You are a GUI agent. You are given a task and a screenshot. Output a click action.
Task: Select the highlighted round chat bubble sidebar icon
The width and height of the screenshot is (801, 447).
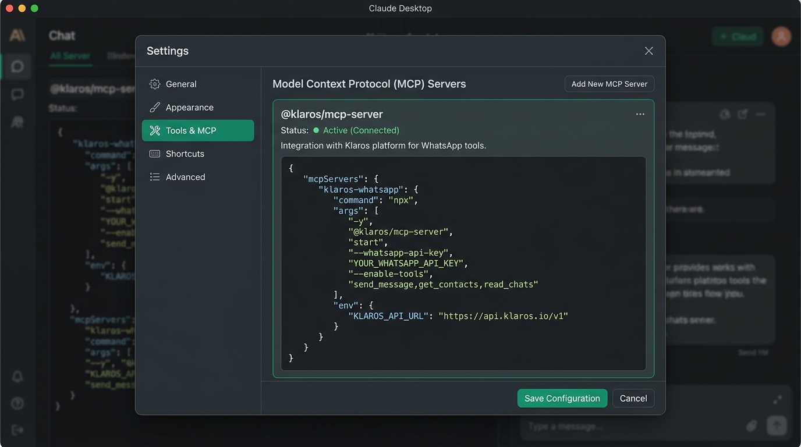pyautogui.click(x=17, y=66)
